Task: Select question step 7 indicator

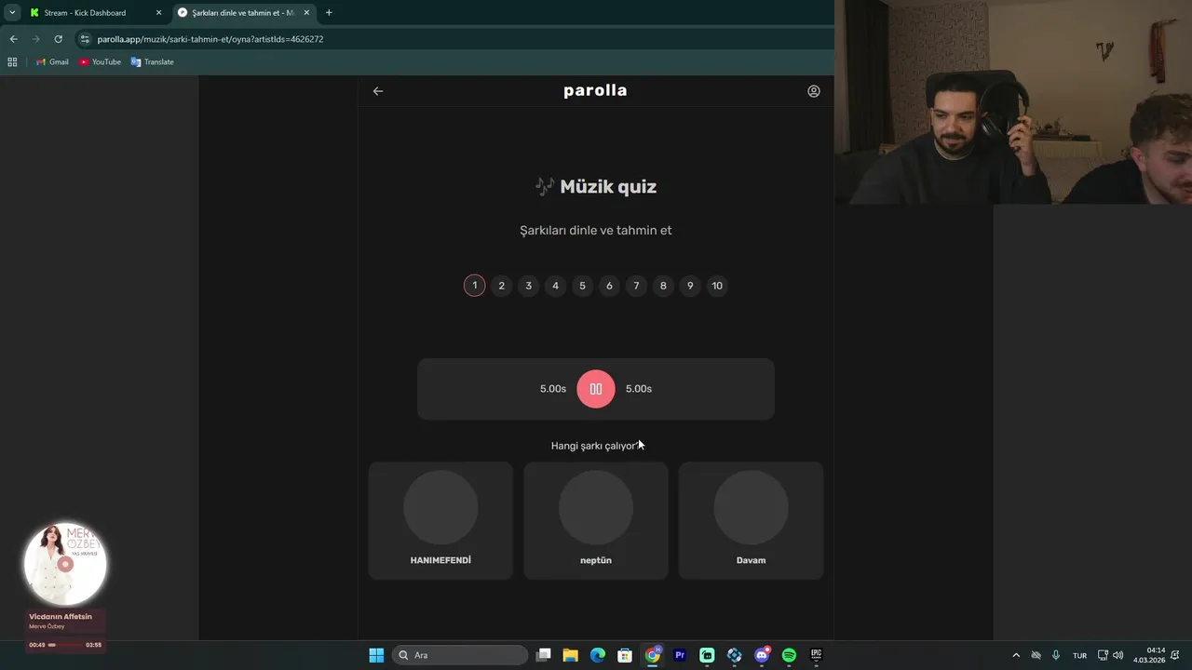Action: pos(636,286)
